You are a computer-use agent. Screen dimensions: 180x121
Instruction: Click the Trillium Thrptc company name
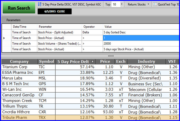[15, 106]
